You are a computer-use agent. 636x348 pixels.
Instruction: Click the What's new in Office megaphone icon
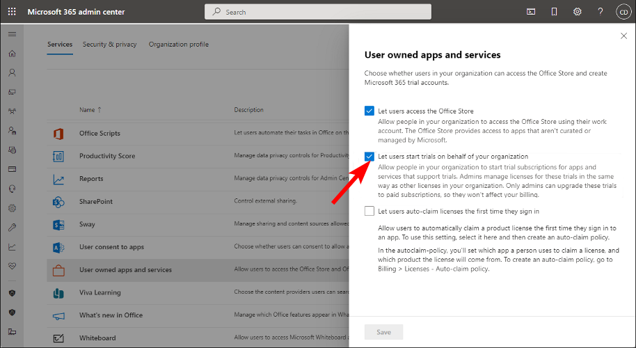(58, 315)
